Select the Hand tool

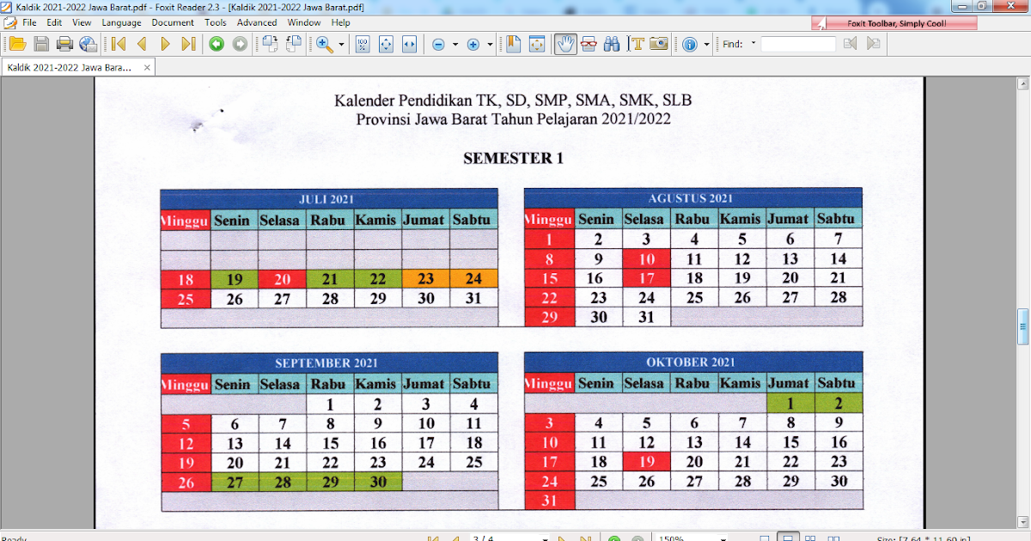coord(564,43)
